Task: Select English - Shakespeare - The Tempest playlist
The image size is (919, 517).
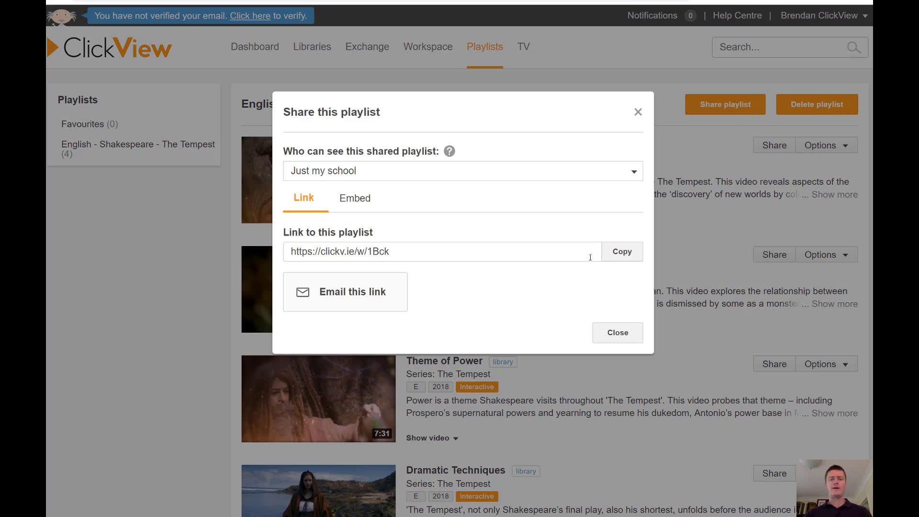Action: pos(137,145)
